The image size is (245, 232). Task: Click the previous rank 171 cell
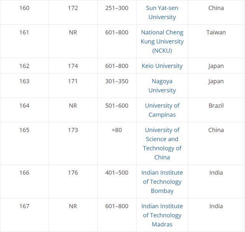point(73,86)
